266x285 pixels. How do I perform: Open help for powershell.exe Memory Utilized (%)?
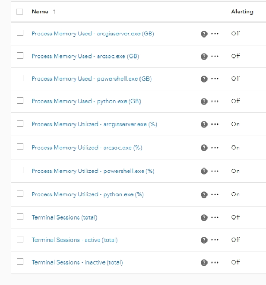(x=204, y=171)
